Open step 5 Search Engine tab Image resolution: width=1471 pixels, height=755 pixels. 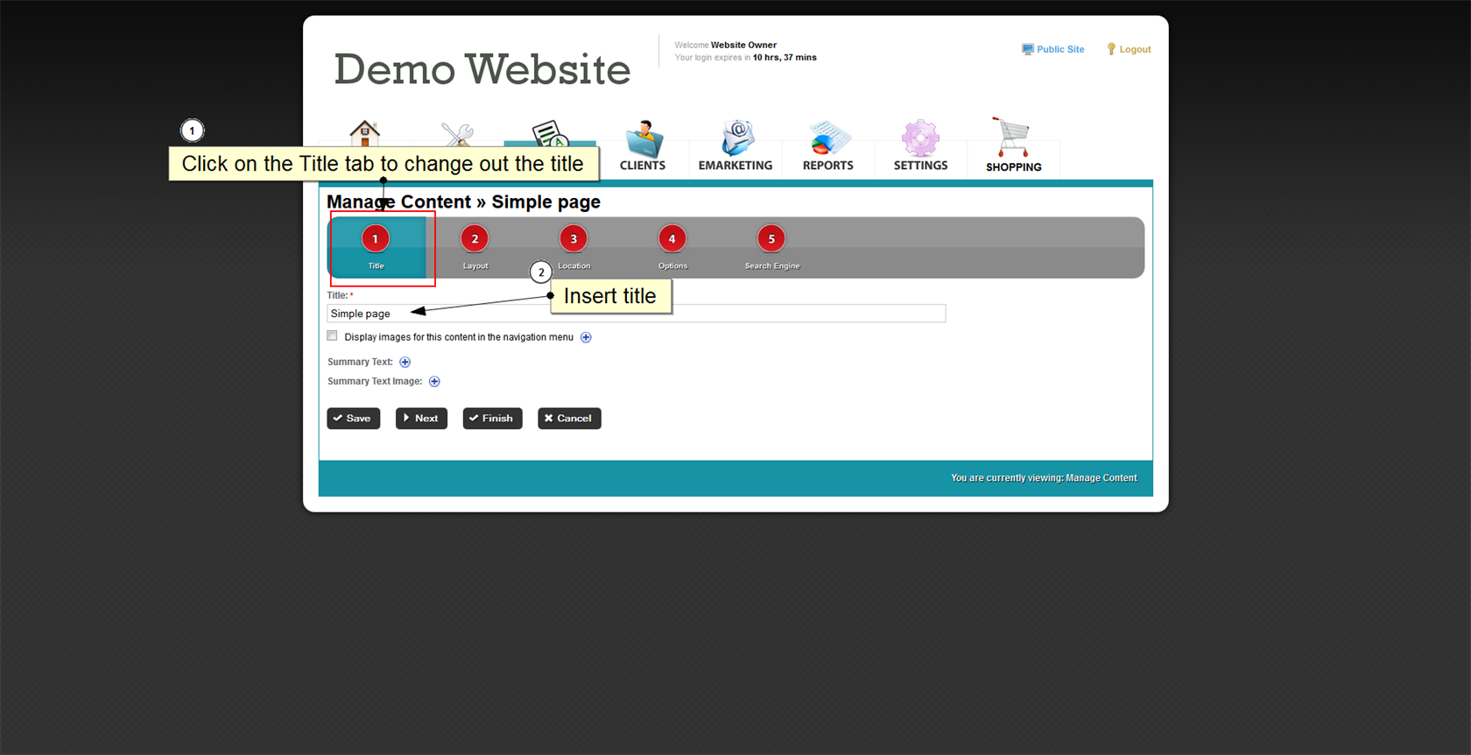point(771,247)
